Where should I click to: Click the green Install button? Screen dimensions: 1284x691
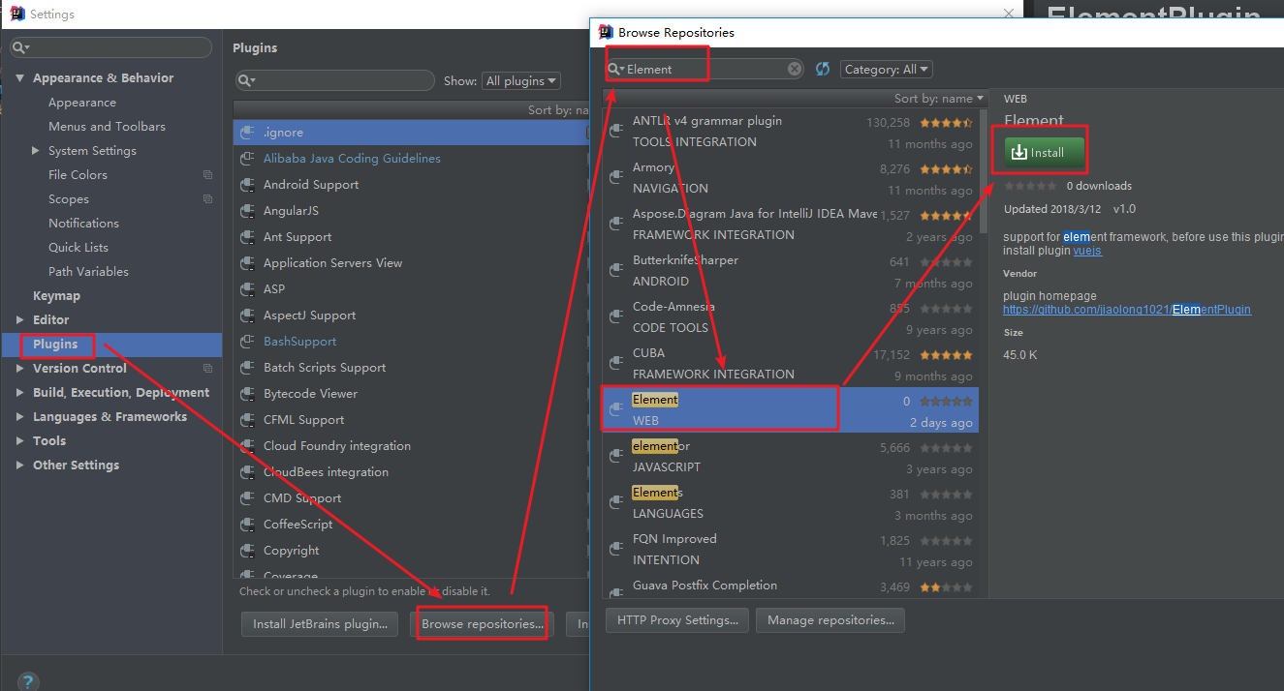(1044, 152)
